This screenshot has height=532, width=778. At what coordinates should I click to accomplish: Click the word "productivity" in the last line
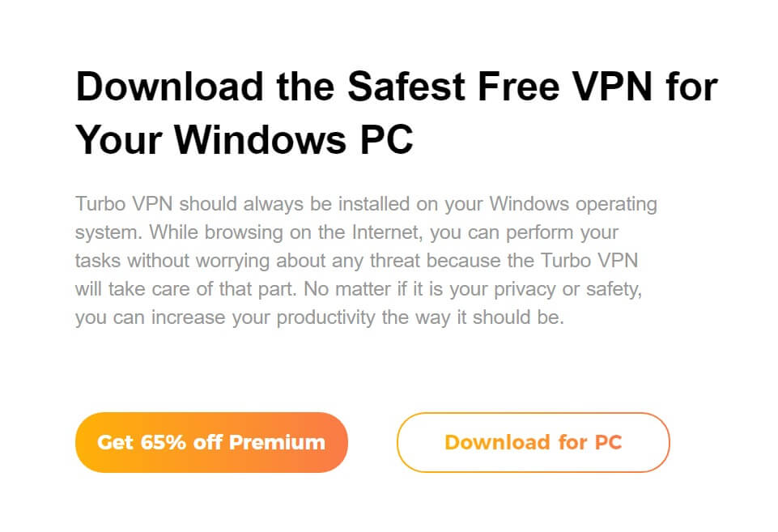[326, 317]
